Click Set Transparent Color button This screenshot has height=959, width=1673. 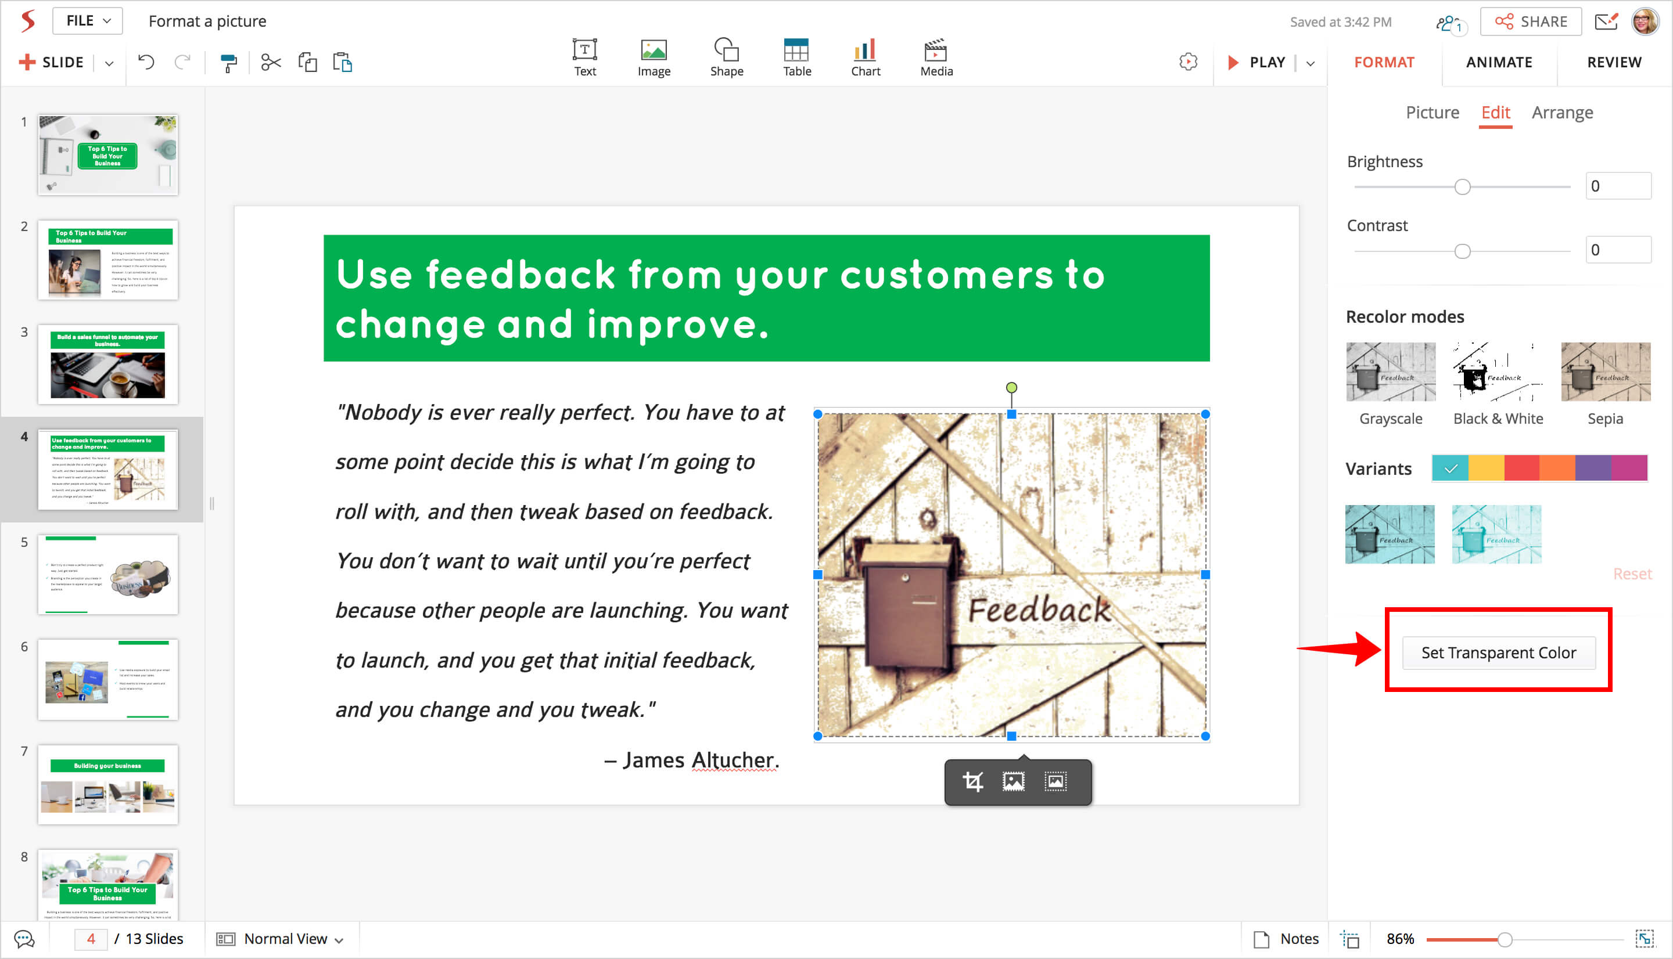pos(1498,652)
